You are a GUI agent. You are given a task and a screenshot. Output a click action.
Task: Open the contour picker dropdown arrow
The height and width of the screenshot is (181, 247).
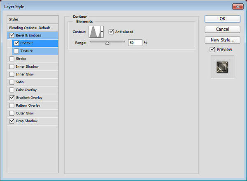click(x=102, y=32)
